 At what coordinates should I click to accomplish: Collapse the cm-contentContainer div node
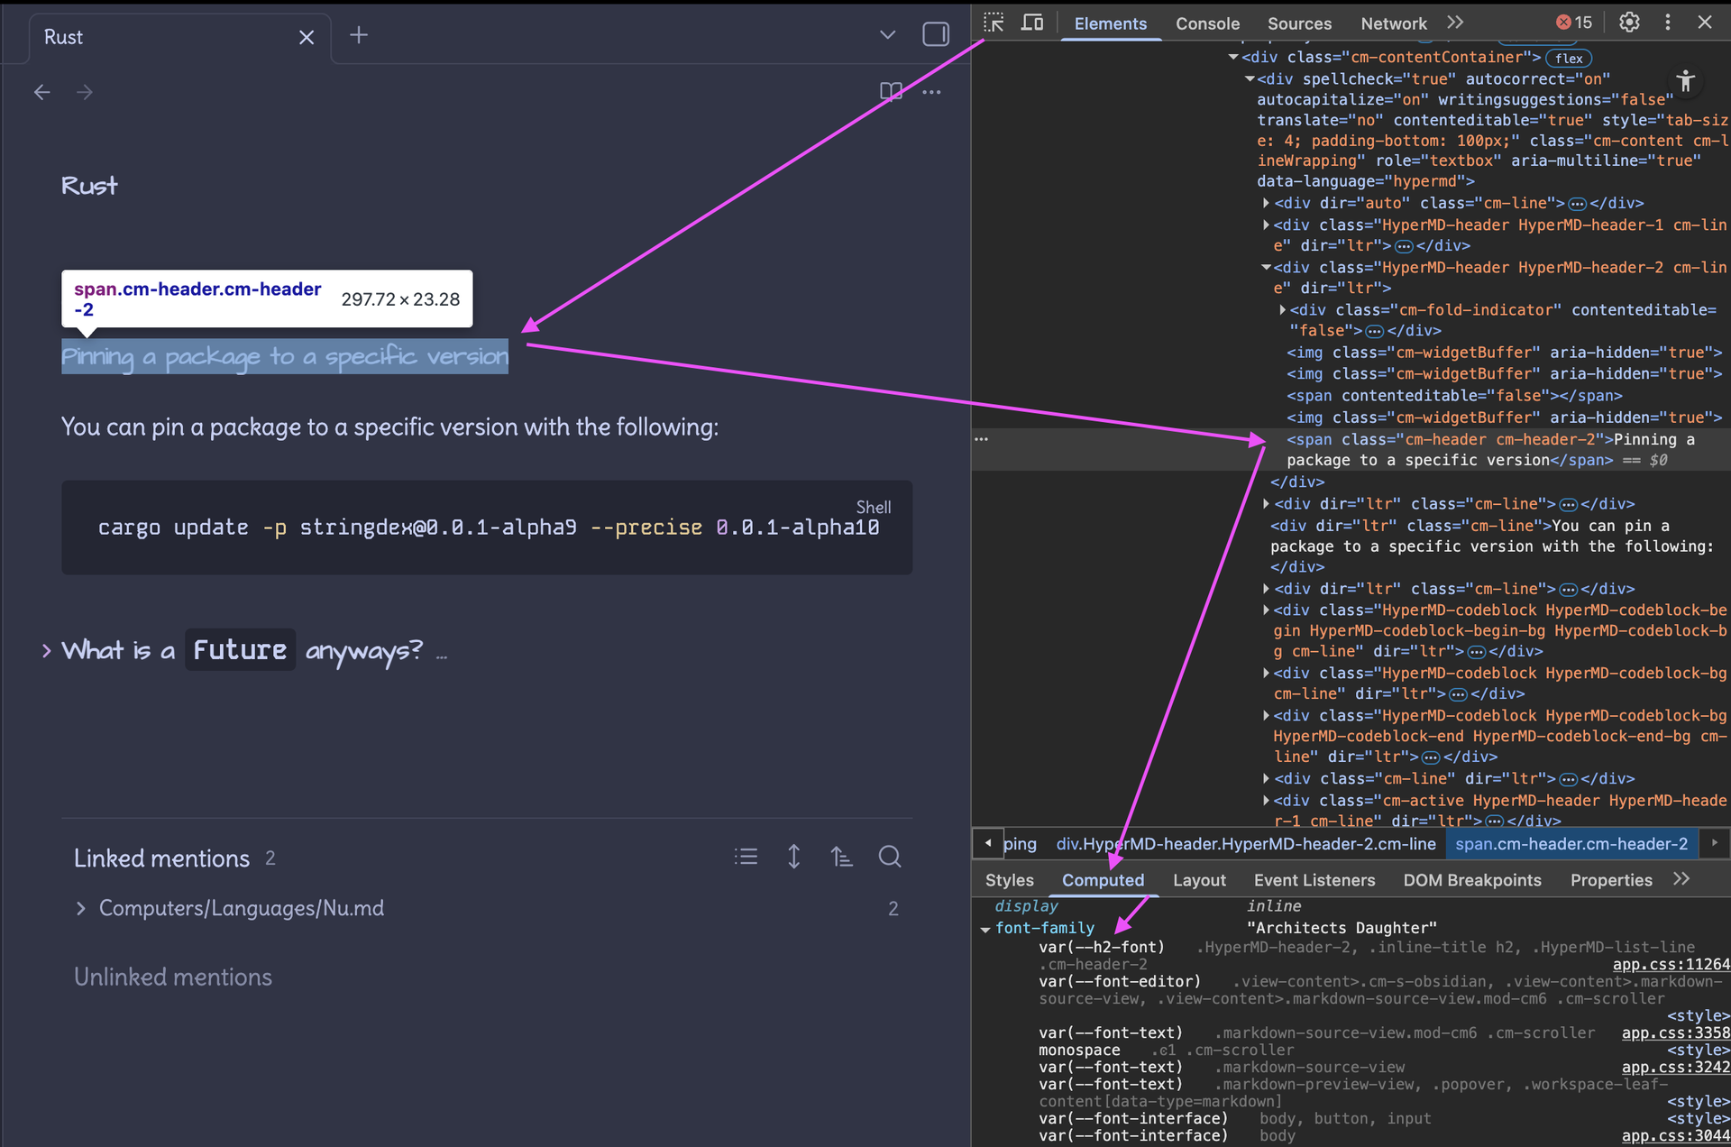pyautogui.click(x=1234, y=57)
